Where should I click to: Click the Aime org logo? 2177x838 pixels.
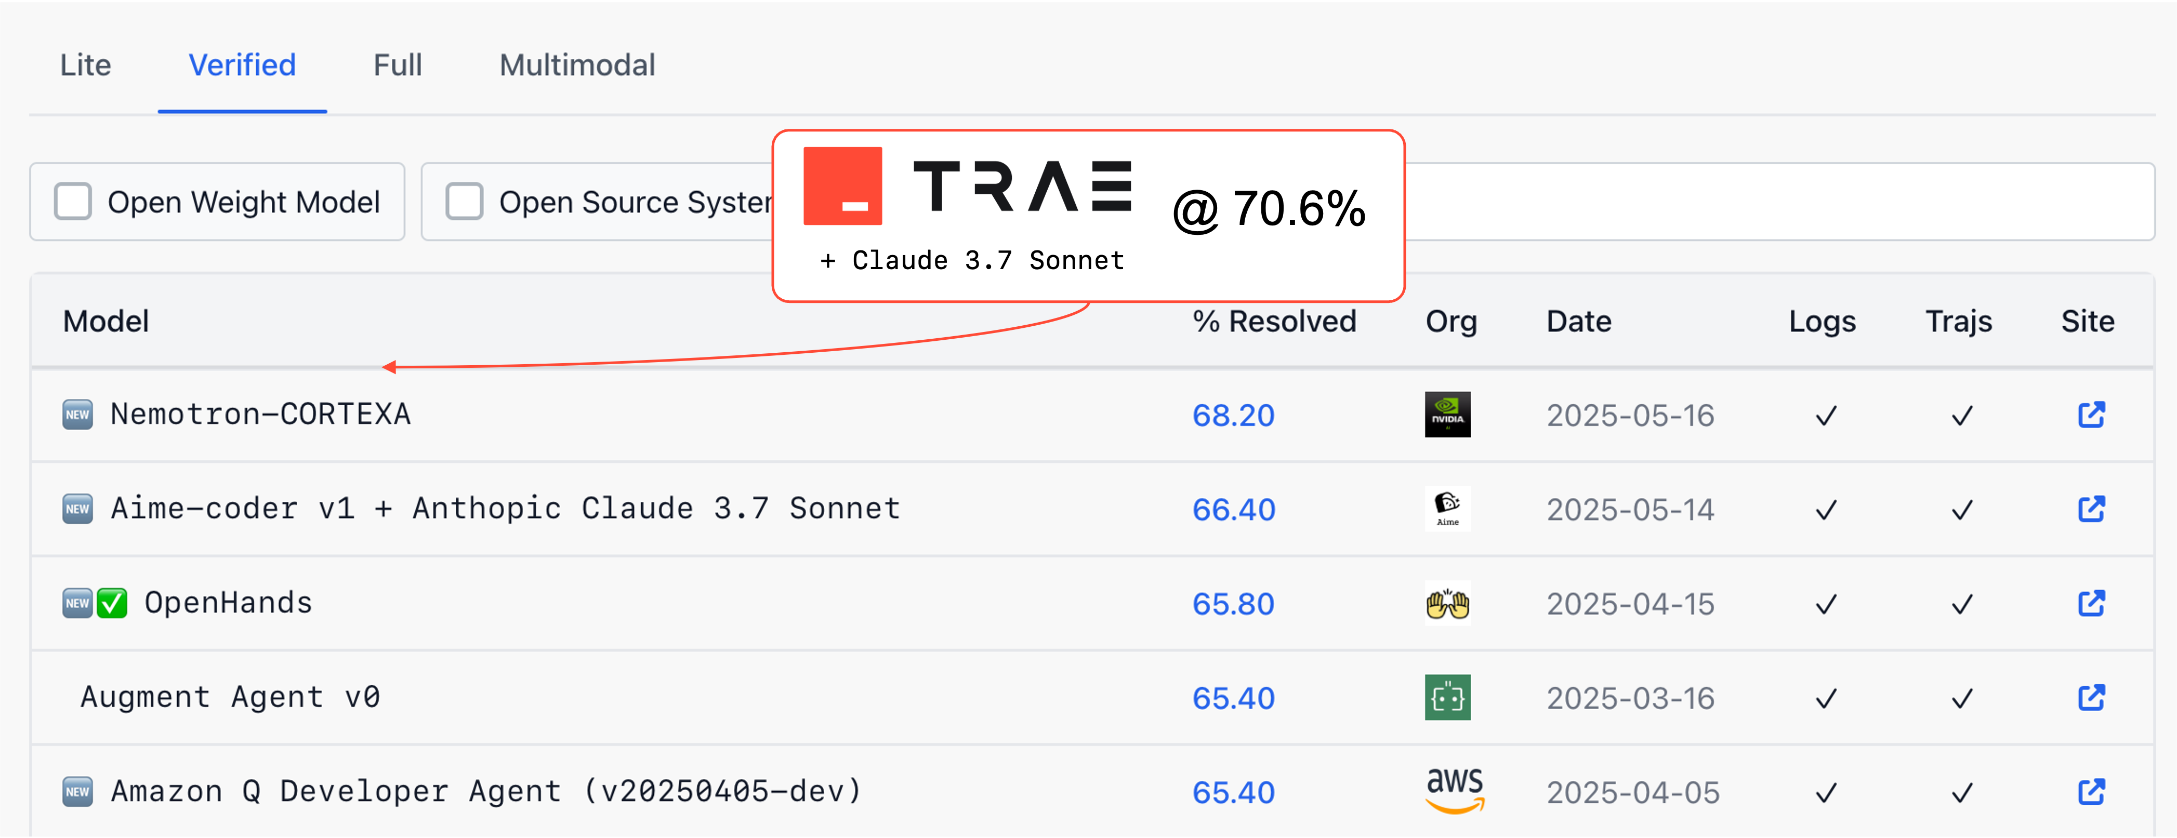pyautogui.click(x=1447, y=509)
